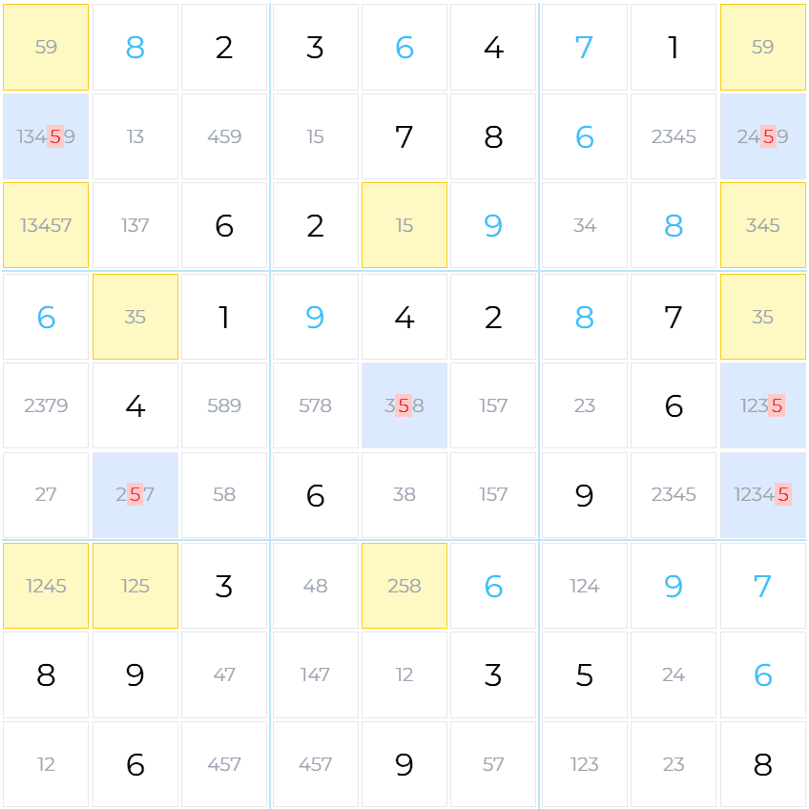Select the yellow cell with candidates 345

point(763,226)
